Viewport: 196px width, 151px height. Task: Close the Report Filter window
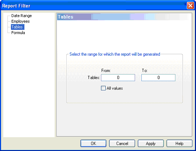[x=190, y=5]
